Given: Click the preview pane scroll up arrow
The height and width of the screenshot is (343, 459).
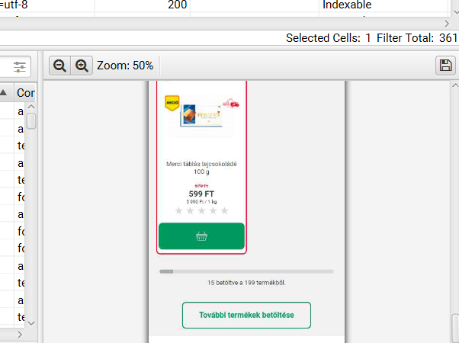Looking at the screenshot, I should click(x=455, y=85).
